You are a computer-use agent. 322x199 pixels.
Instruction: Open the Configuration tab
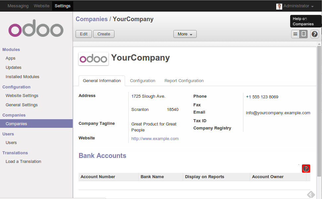tap(143, 81)
